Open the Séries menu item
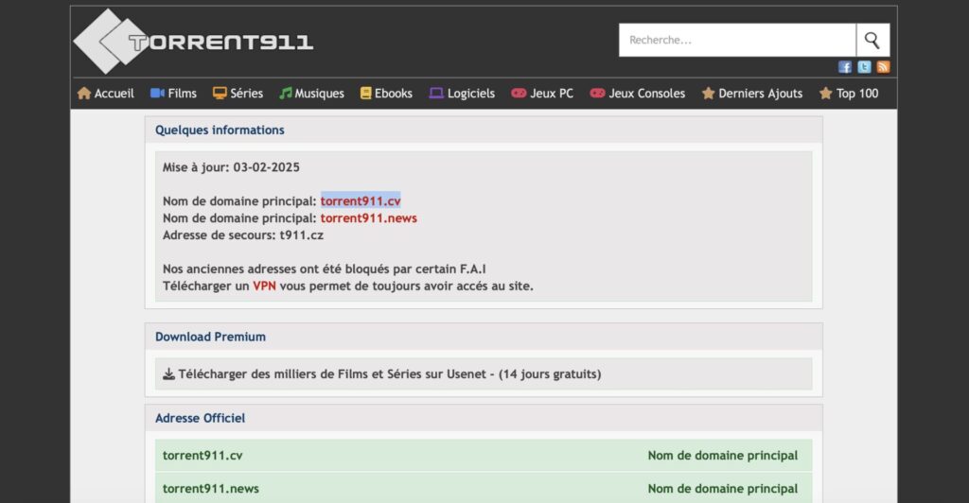This screenshot has width=969, height=503. 246,94
